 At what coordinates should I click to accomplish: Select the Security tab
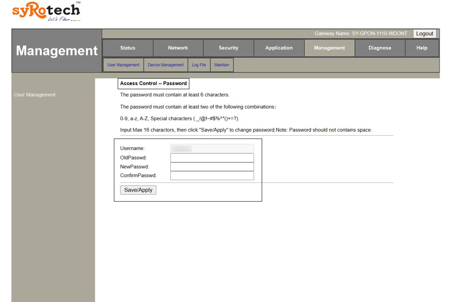[x=228, y=48]
